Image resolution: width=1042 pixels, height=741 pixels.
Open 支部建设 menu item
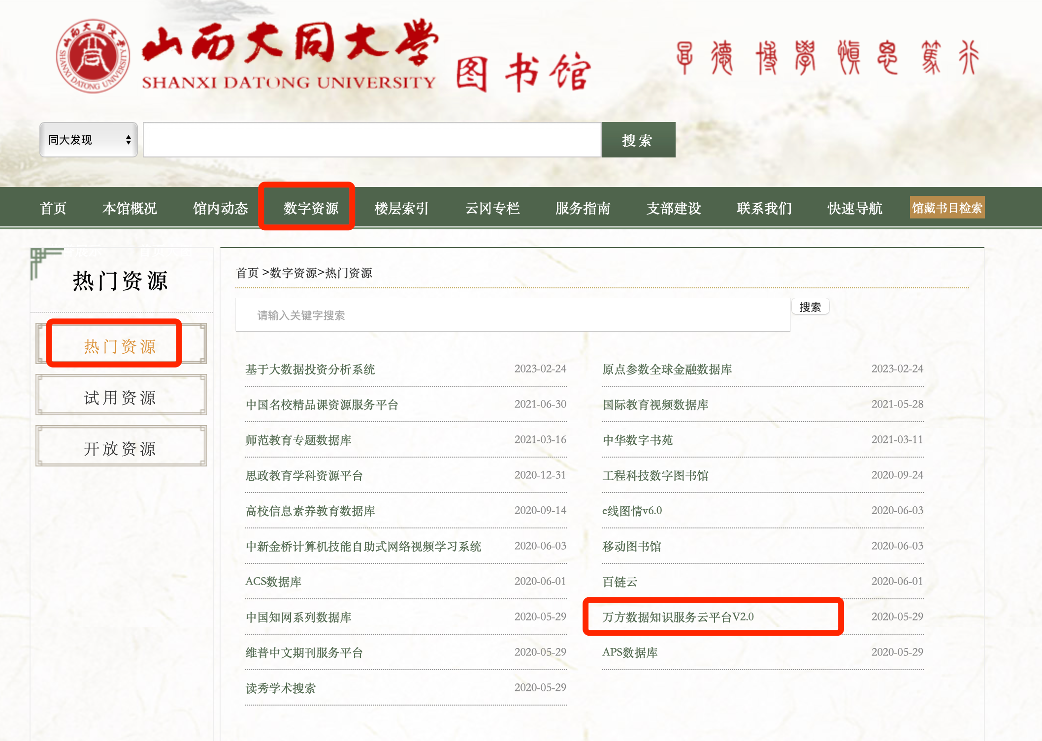click(x=674, y=208)
